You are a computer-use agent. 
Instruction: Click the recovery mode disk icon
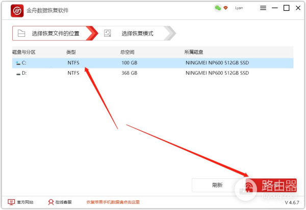[x=107, y=33]
